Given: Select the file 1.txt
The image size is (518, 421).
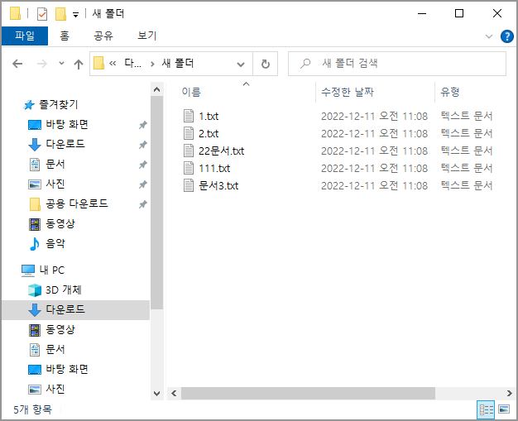Looking at the screenshot, I should coord(209,117).
